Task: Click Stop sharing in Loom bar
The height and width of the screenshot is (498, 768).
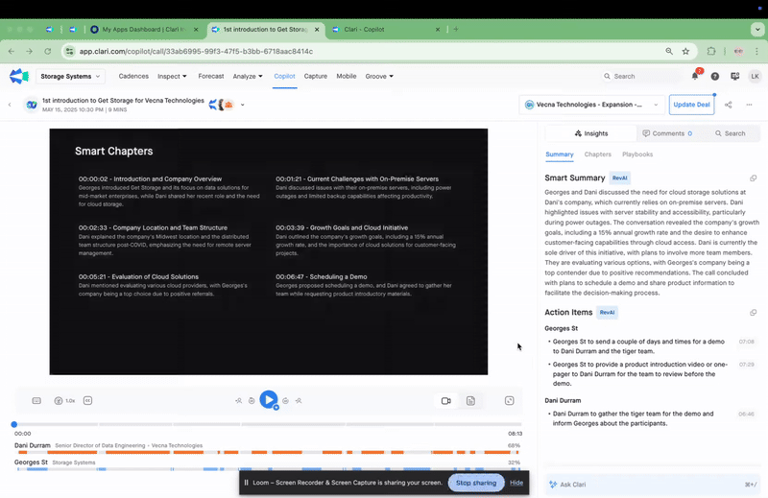Action: 476,483
